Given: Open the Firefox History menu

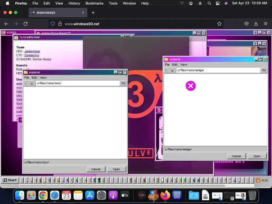Looking at the screenshot, I should [74, 3].
